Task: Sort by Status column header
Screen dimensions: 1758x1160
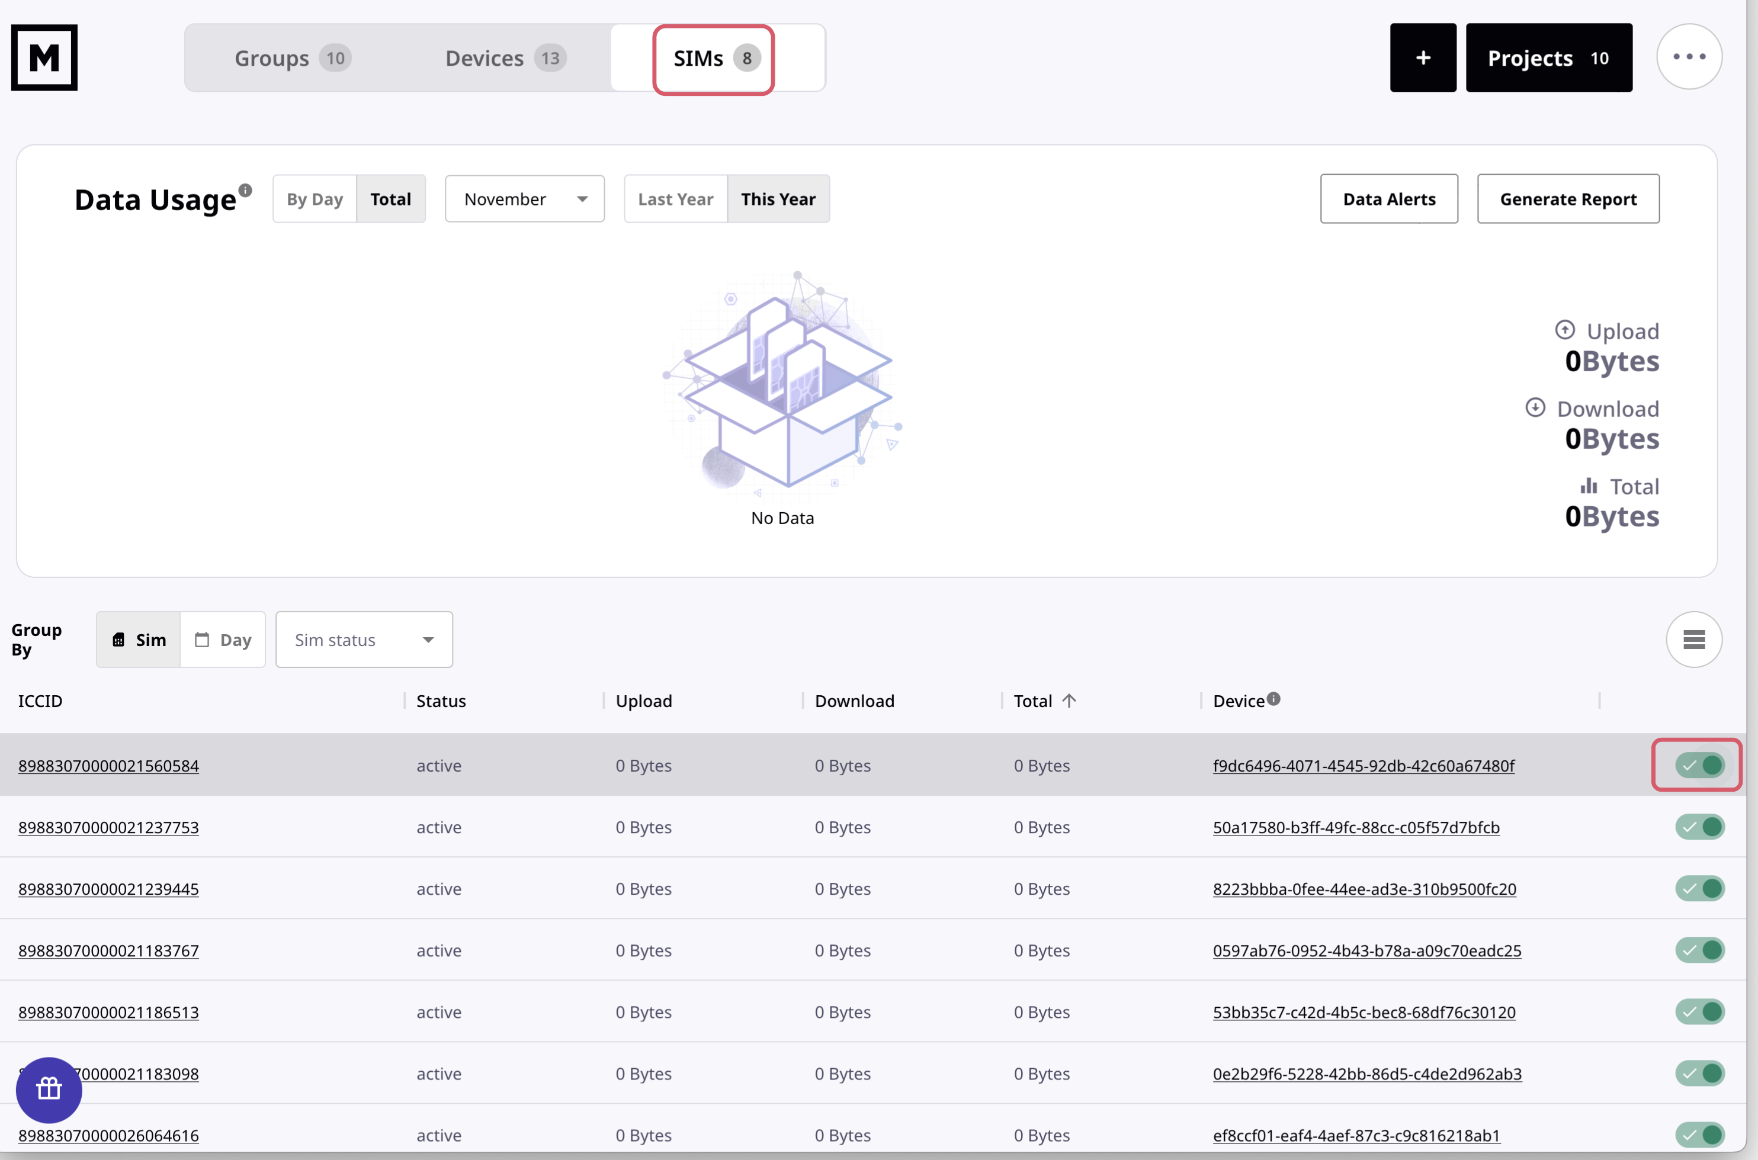Action: 441,701
